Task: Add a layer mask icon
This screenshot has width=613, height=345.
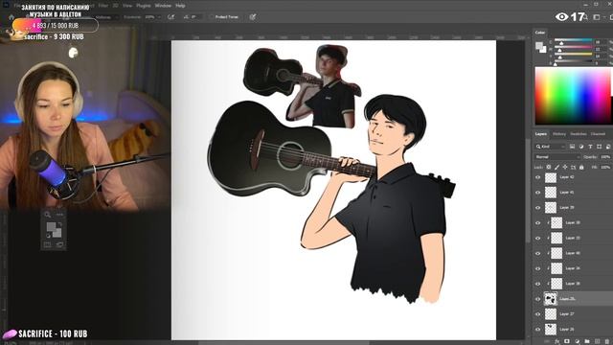Action: [567, 341]
